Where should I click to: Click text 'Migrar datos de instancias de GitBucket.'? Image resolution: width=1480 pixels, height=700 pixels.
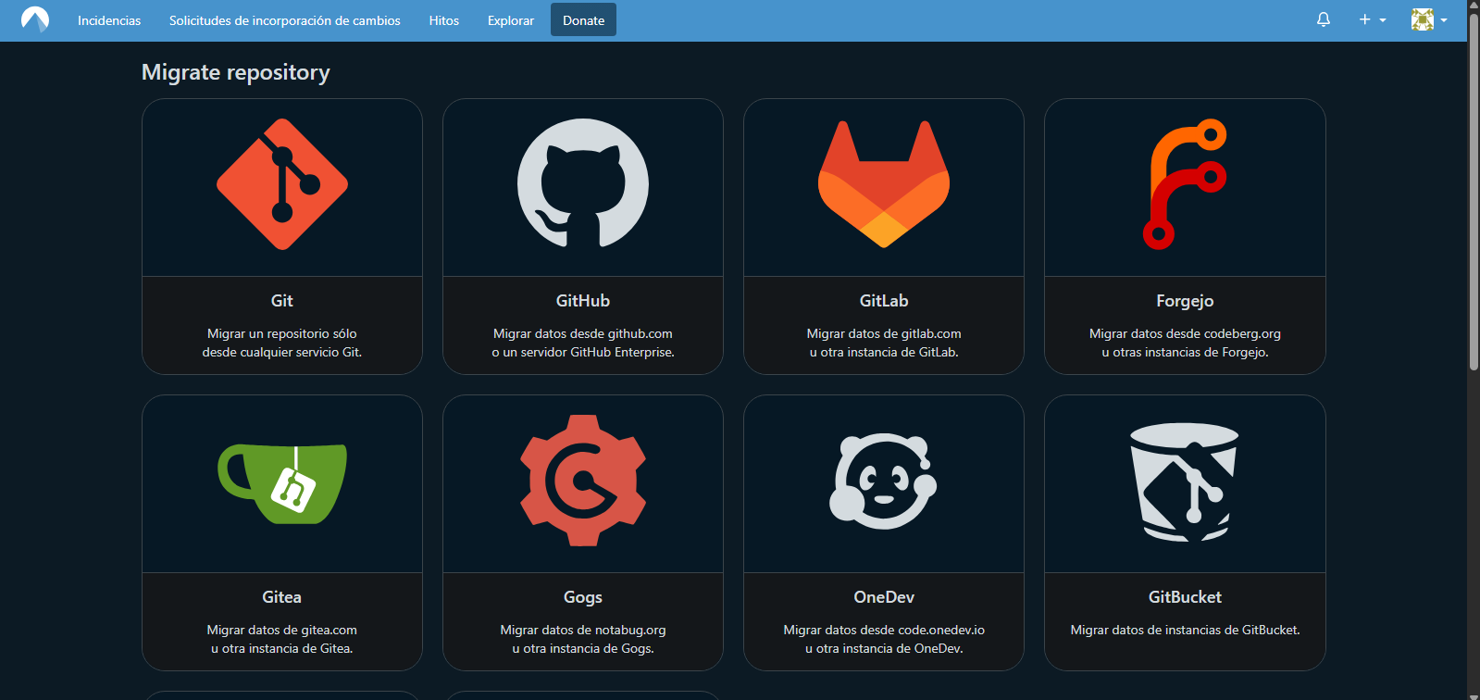coord(1185,630)
